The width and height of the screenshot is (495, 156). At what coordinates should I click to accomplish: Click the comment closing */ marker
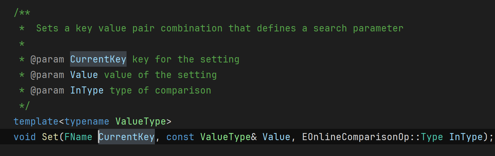click(25, 106)
